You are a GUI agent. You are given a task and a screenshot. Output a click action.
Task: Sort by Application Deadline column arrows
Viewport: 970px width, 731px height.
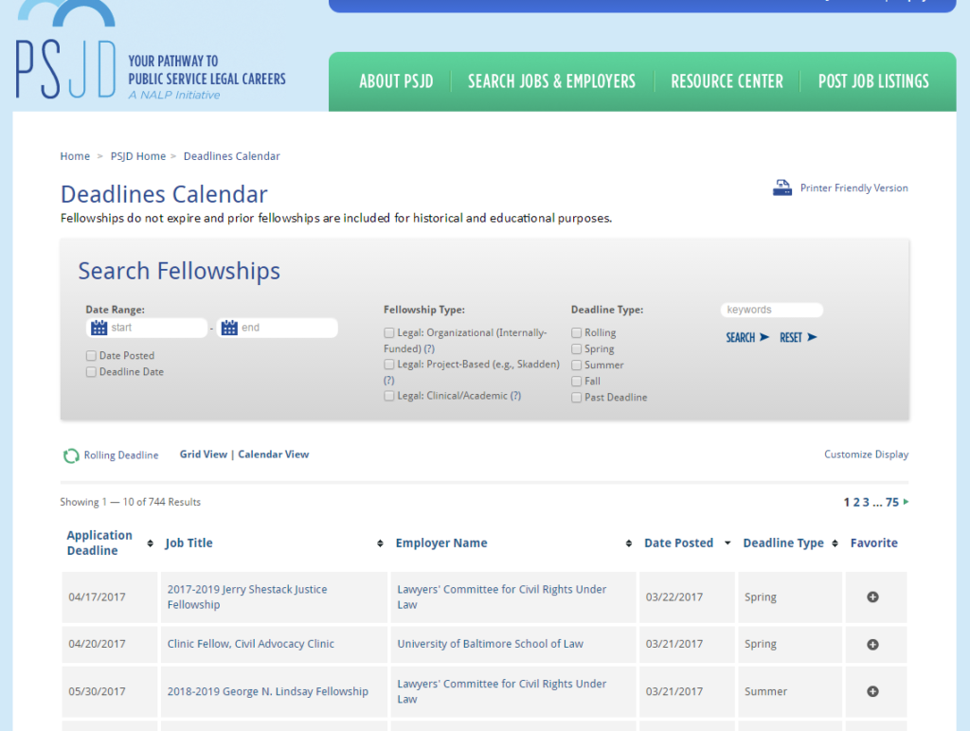click(151, 543)
